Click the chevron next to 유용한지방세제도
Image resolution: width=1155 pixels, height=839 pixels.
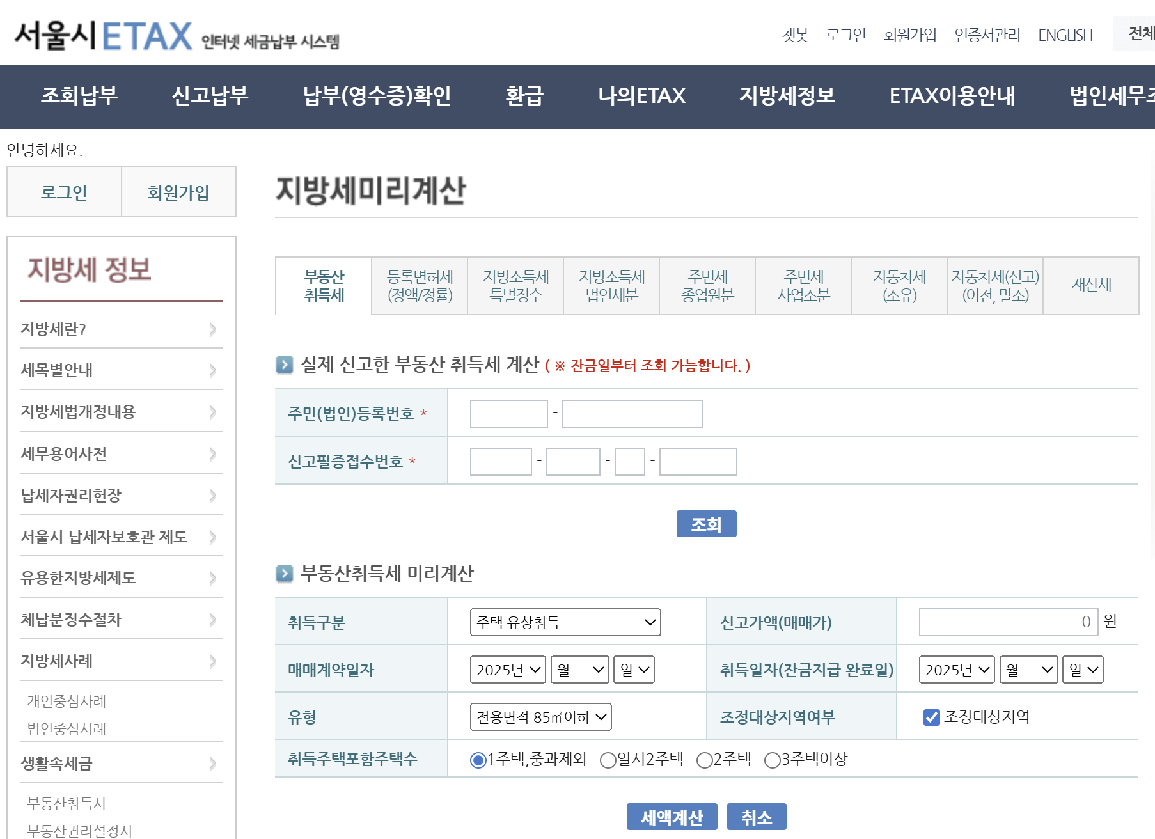[213, 578]
